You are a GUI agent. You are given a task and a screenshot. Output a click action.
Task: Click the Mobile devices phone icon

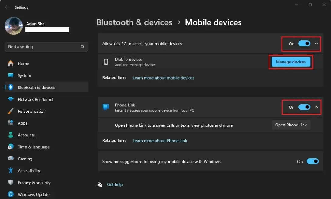pyautogui.click(x=106, y=62)
